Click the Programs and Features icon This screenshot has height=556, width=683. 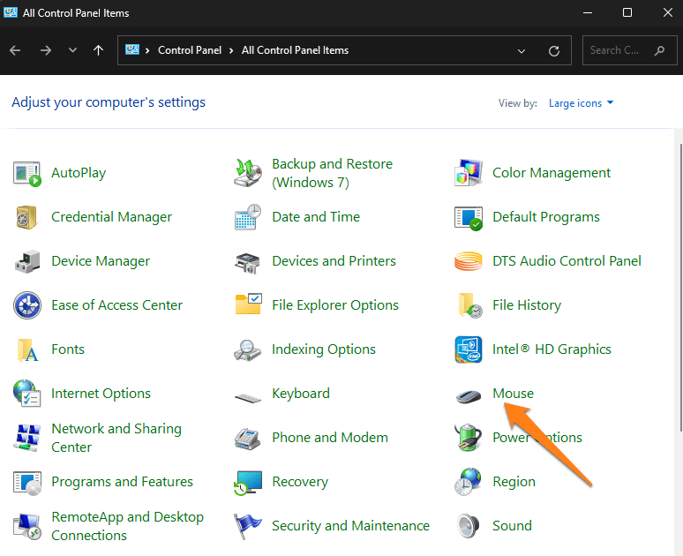(27, 483)
